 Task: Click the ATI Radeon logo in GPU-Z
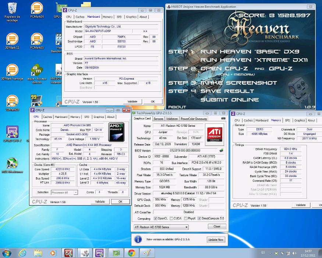[x=215, y=135]
